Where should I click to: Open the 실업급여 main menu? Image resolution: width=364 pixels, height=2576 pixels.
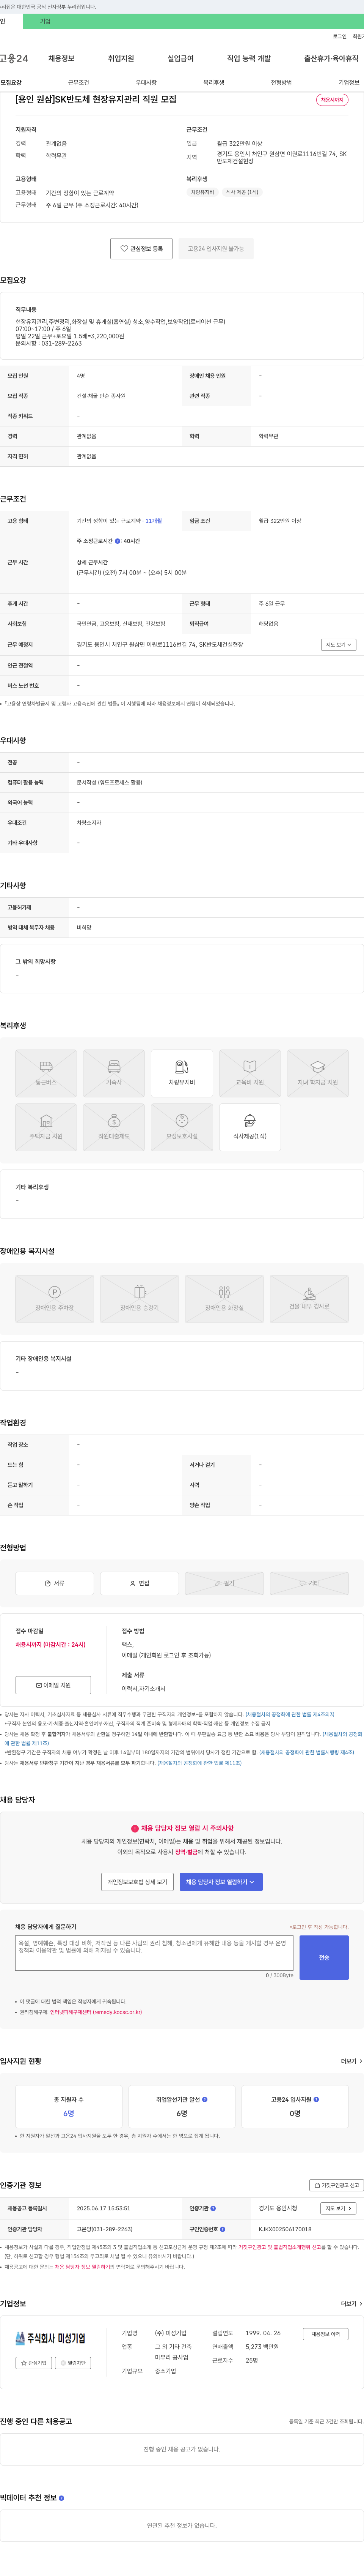(x=180, y=59)
